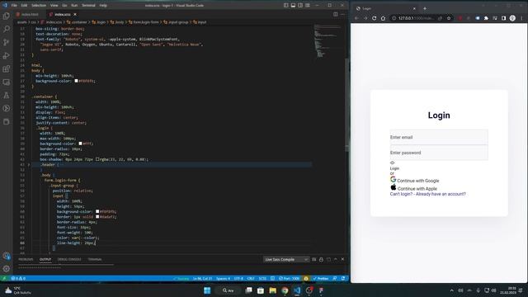The width and height of the screenshot is (528, 297).
Task: Click the Port: 5500 Live Server status item
Action: coord(289,279)
